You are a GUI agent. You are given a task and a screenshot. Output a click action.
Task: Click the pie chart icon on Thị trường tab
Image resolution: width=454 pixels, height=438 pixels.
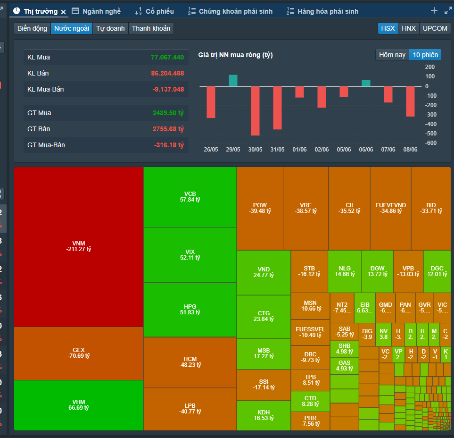(17, 11)
